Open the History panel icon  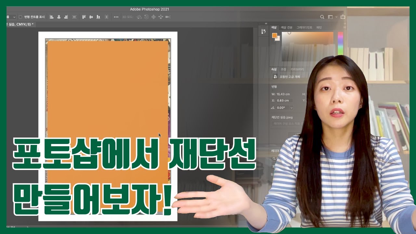pos(264,32)
